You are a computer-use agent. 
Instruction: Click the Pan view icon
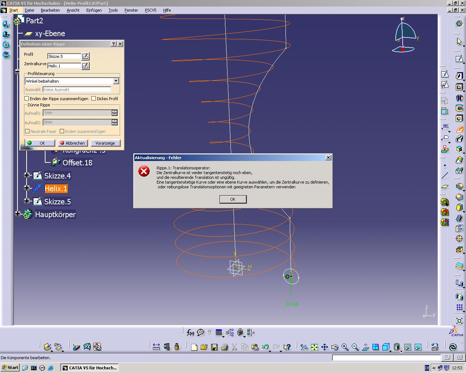324,347
